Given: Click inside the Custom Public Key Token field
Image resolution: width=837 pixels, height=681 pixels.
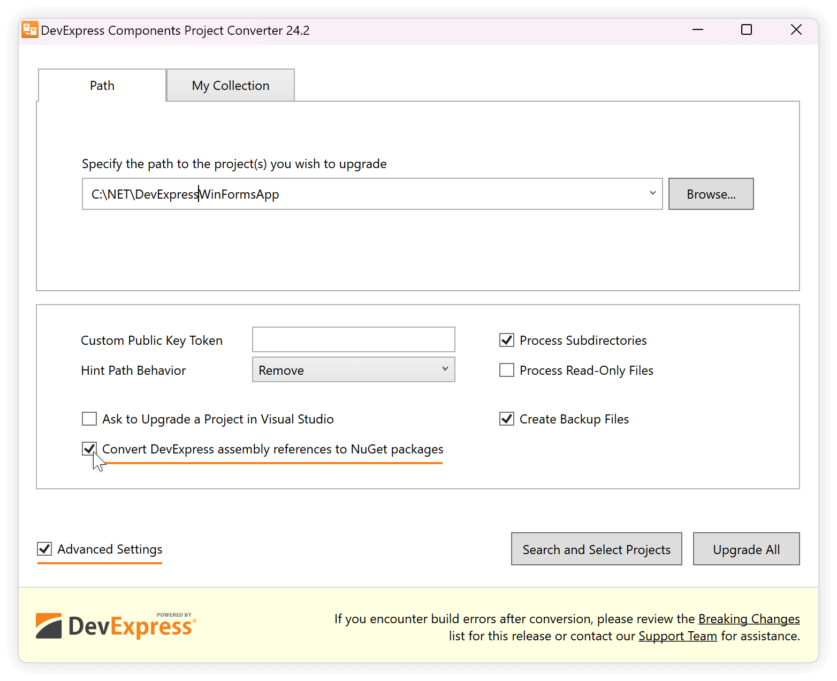Looking at the screenshot, I should point(353,339).
